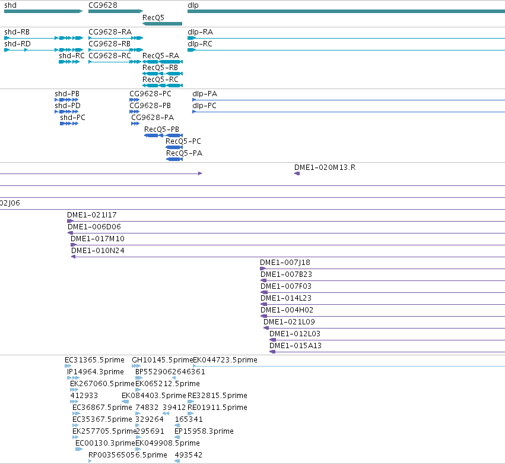This screenshot has width=505, height=464.
Task: Select the 412933 feature label
Action: point(84,396)
